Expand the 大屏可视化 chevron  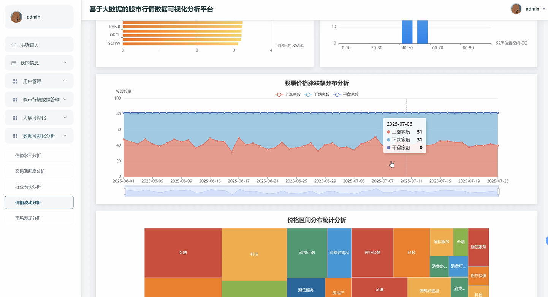65,117
